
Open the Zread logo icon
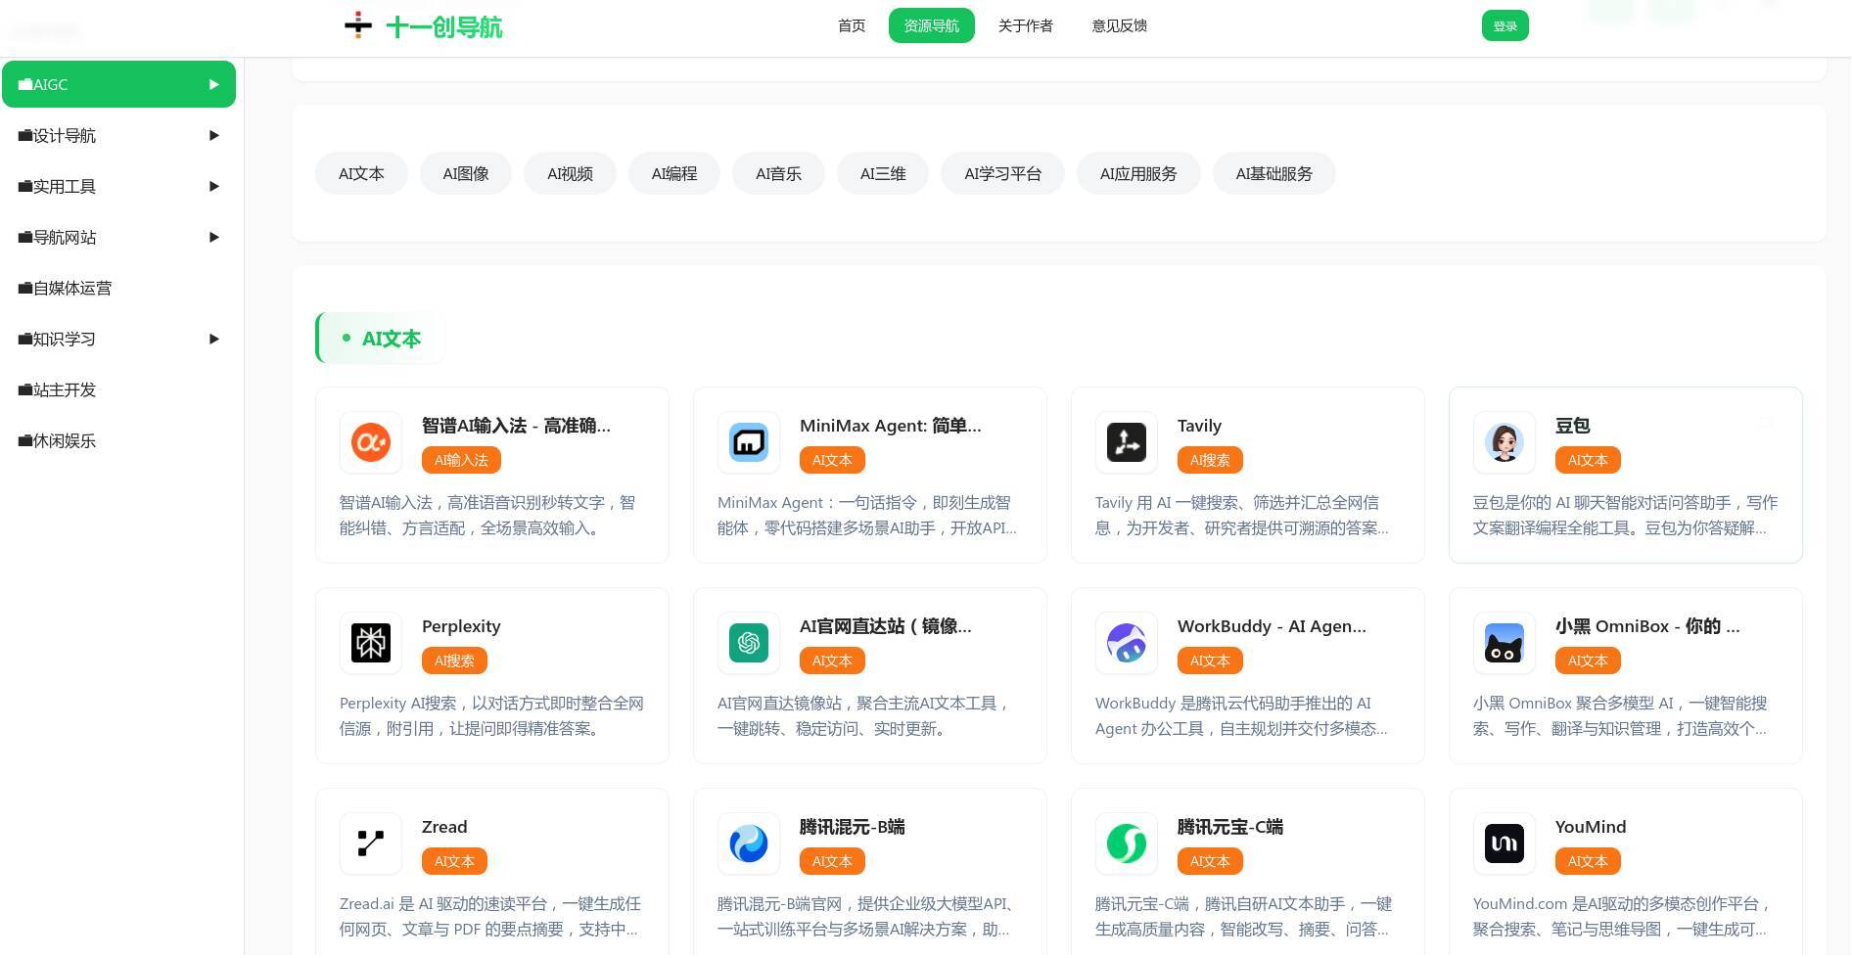coord(371,844)
